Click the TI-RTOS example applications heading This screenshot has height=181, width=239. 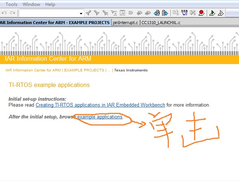click(x=49, y=85)
